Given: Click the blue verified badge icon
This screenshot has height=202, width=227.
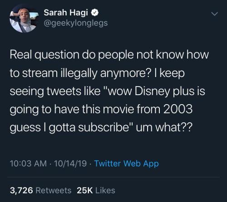Looking at the screenshot, I should point(95,12).
